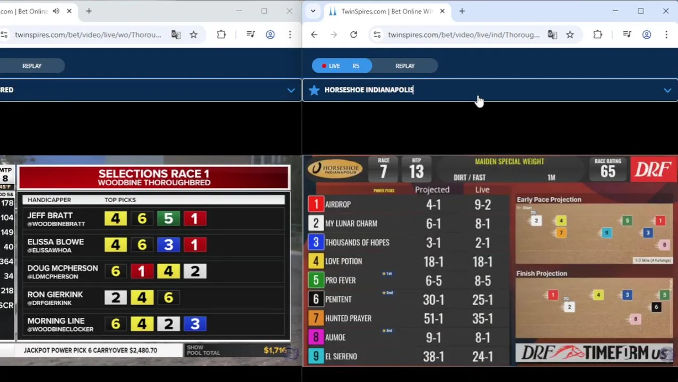Click translate icon in right window address bar

click(552, 34)
